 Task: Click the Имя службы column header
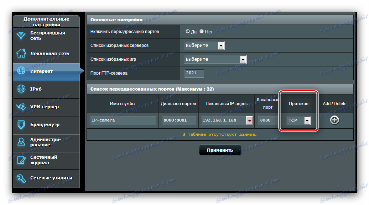tap(123, 103)
